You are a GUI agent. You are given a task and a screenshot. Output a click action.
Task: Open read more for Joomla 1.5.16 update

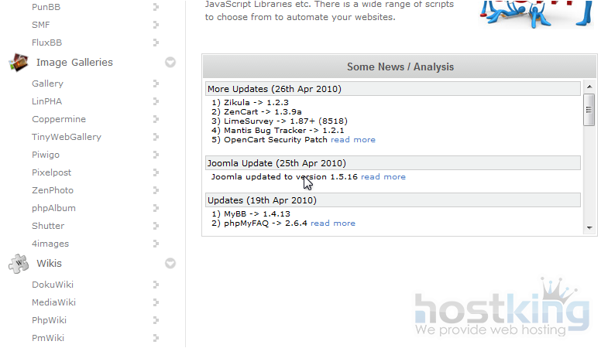coord(383,177)
